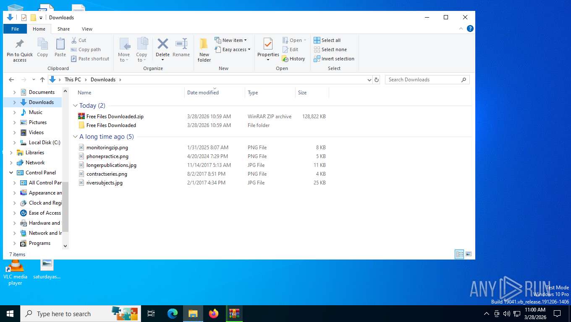Image resolution: width=571 pixels, height=322 pixels.
Task: Click the Edit ribbon button
Action: 290,49
